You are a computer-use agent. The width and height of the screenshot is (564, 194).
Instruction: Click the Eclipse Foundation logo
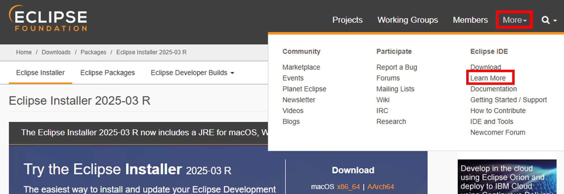click(48, 18)
